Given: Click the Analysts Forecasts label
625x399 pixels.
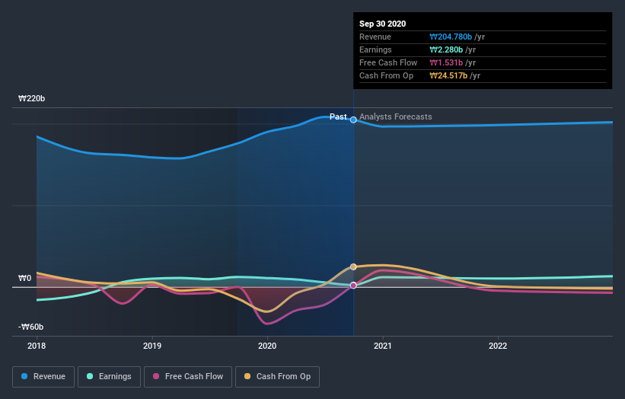Looking at the screenshot, I should 395,117.
